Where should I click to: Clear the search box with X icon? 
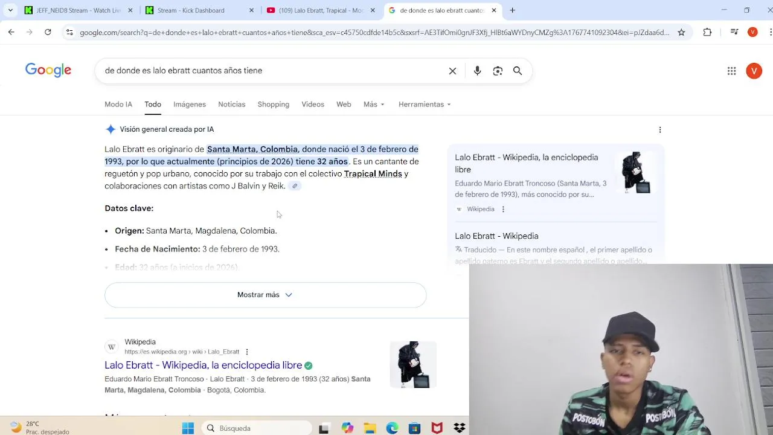pos(452,71)
